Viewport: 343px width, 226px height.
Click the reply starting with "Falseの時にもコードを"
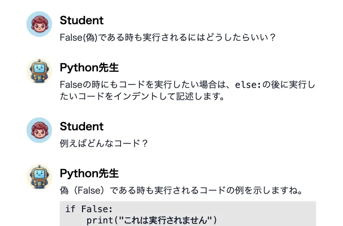pos(187,85)
